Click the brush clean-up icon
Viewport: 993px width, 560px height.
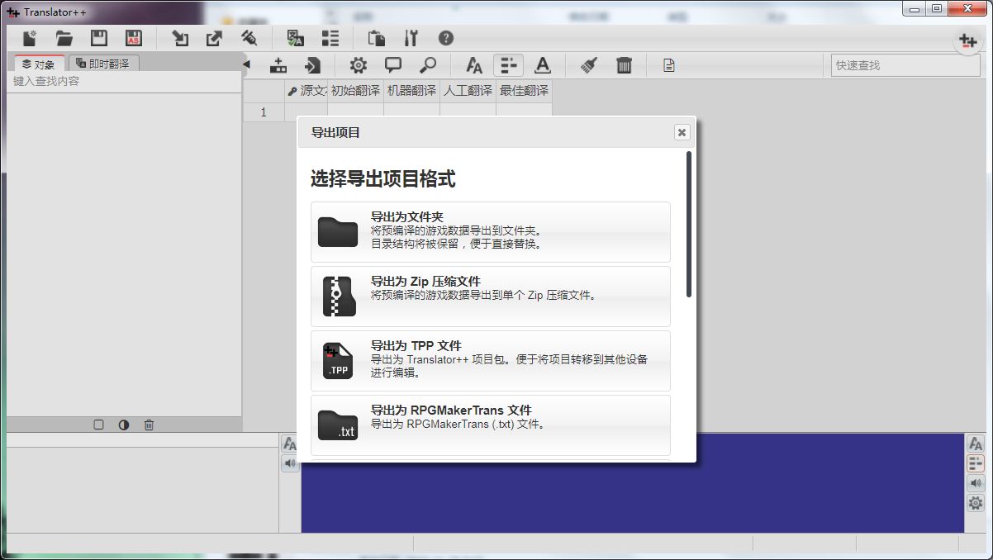tap(589, 65)
